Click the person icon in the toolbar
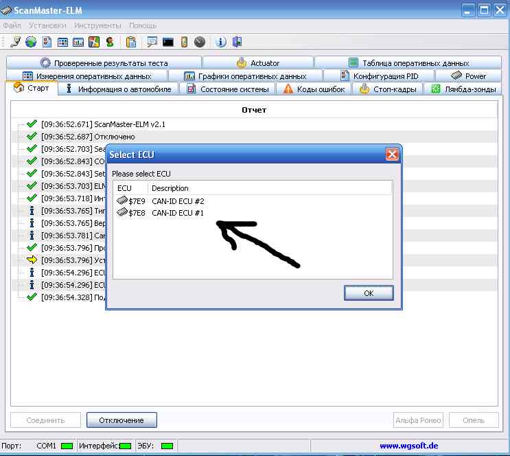The height and width of the screenshot is (456, 510). tap(110, 42)
